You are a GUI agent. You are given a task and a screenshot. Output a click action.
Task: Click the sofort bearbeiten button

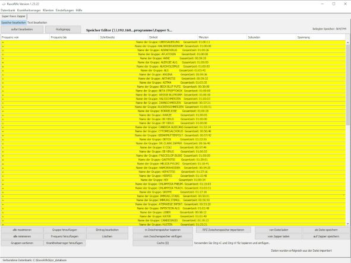pyautogui.click(x=22, y=29)
